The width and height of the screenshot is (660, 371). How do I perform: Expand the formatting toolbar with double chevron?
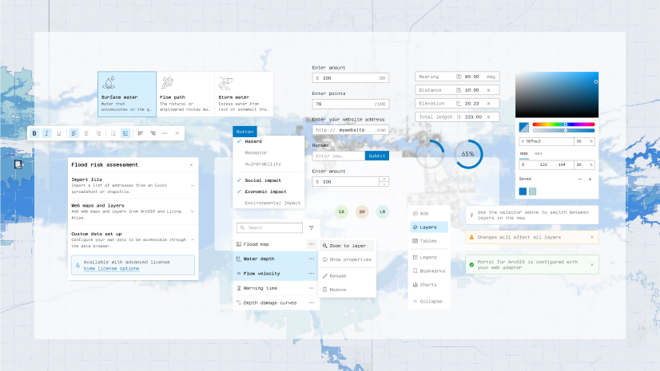pyautogui.click(x=177, y=133)
